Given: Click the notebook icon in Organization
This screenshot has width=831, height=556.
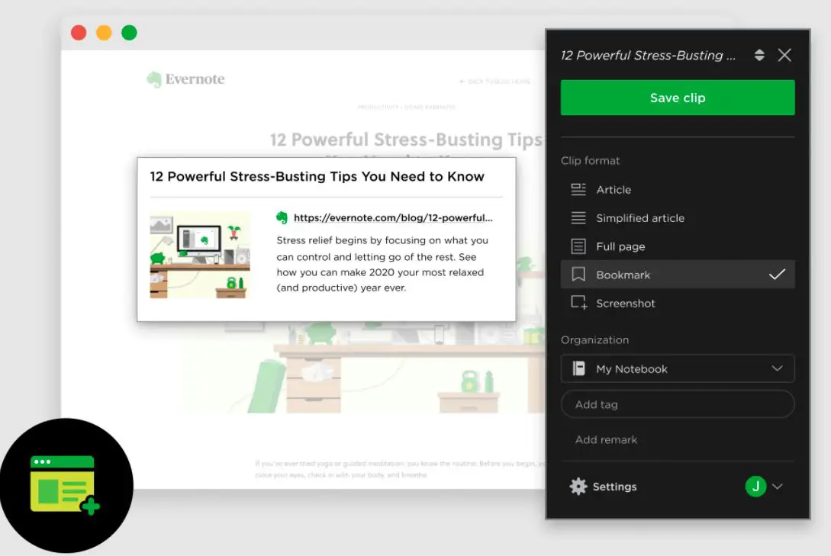Looking at the screenshot, I should click(578, 368).
